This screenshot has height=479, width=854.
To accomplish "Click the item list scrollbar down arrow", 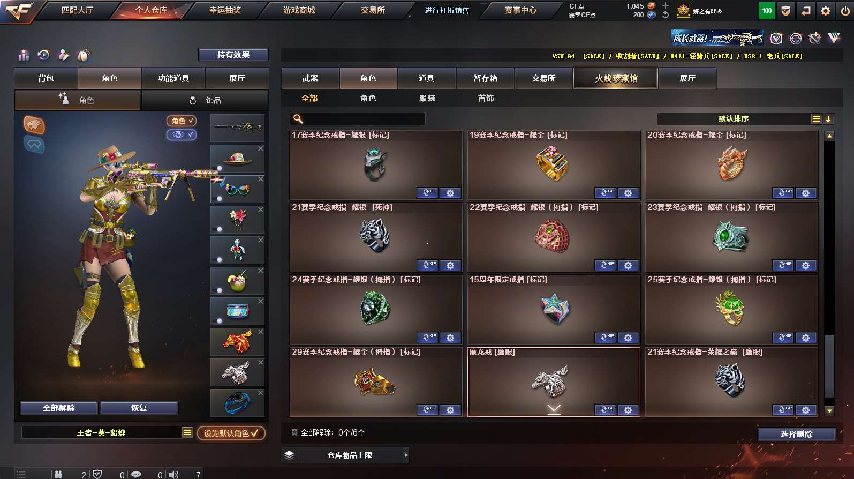I will pos(829,411).
